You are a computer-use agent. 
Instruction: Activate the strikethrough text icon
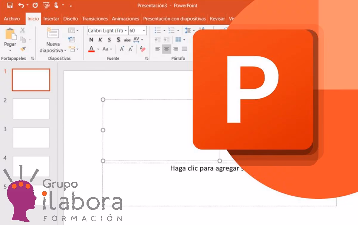127,40
